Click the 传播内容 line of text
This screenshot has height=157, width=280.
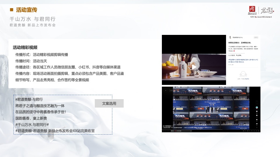pos(70,74)
